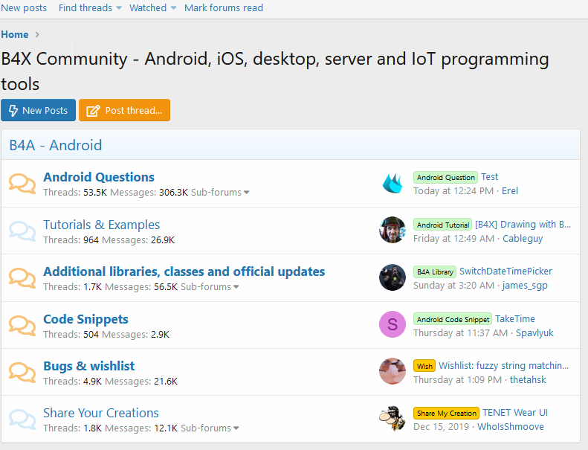This screenshot has height=450, width=588.
Task: Click the Android Questions forum bubble icon
Action: (22, 183)
